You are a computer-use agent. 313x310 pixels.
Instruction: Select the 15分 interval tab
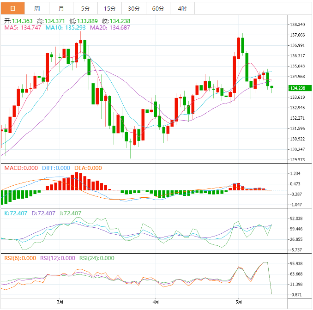click(x=110, y=8)
